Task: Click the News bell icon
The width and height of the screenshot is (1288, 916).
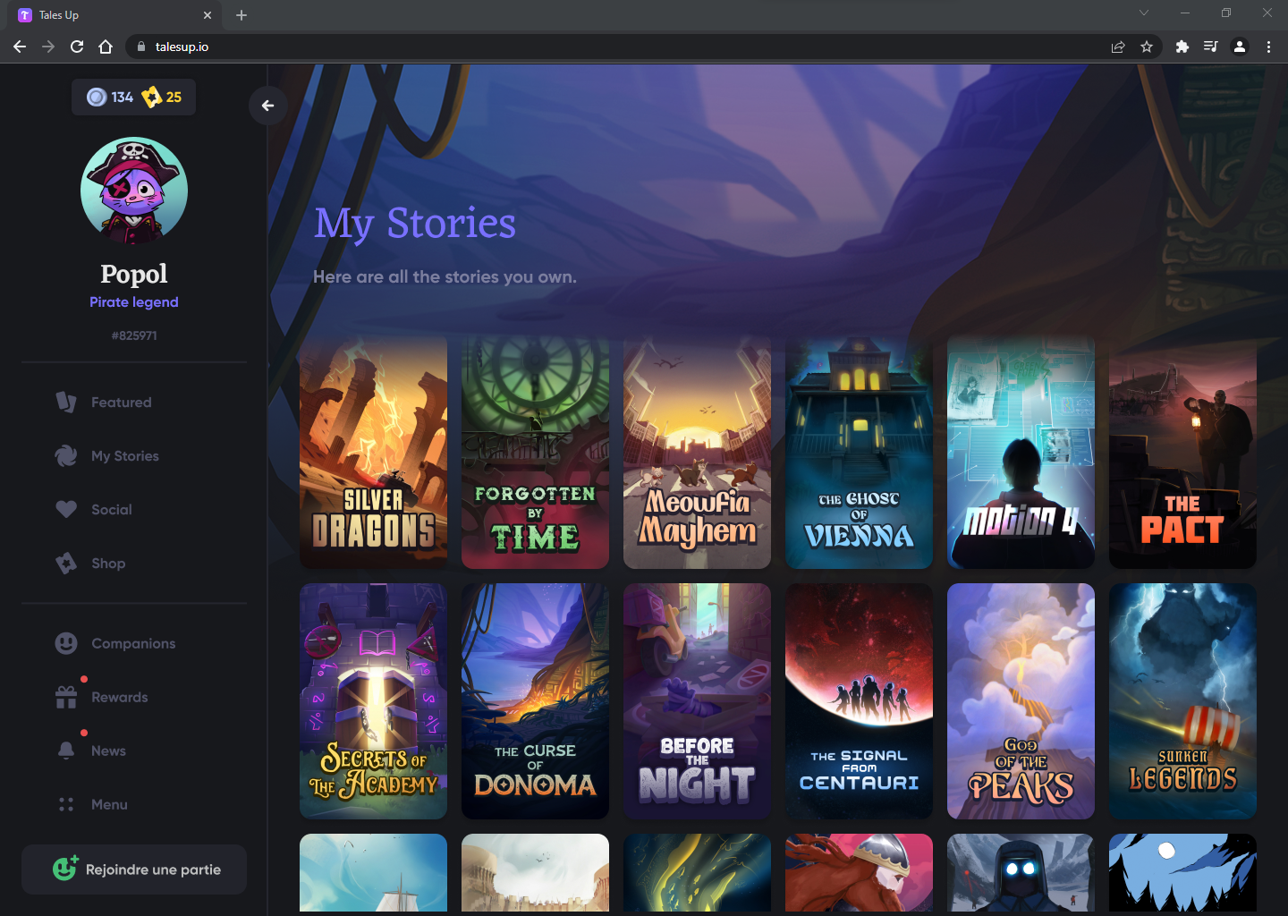Action: (66, 751)
